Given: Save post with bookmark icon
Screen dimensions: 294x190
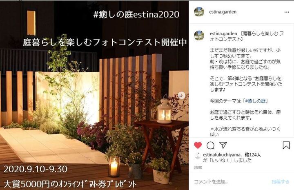Looking at the screenshot, I should [x=286, y=145].
